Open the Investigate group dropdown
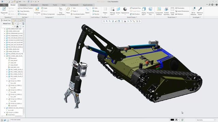Screen dimensions: 218x122 [x=197, y=17]
